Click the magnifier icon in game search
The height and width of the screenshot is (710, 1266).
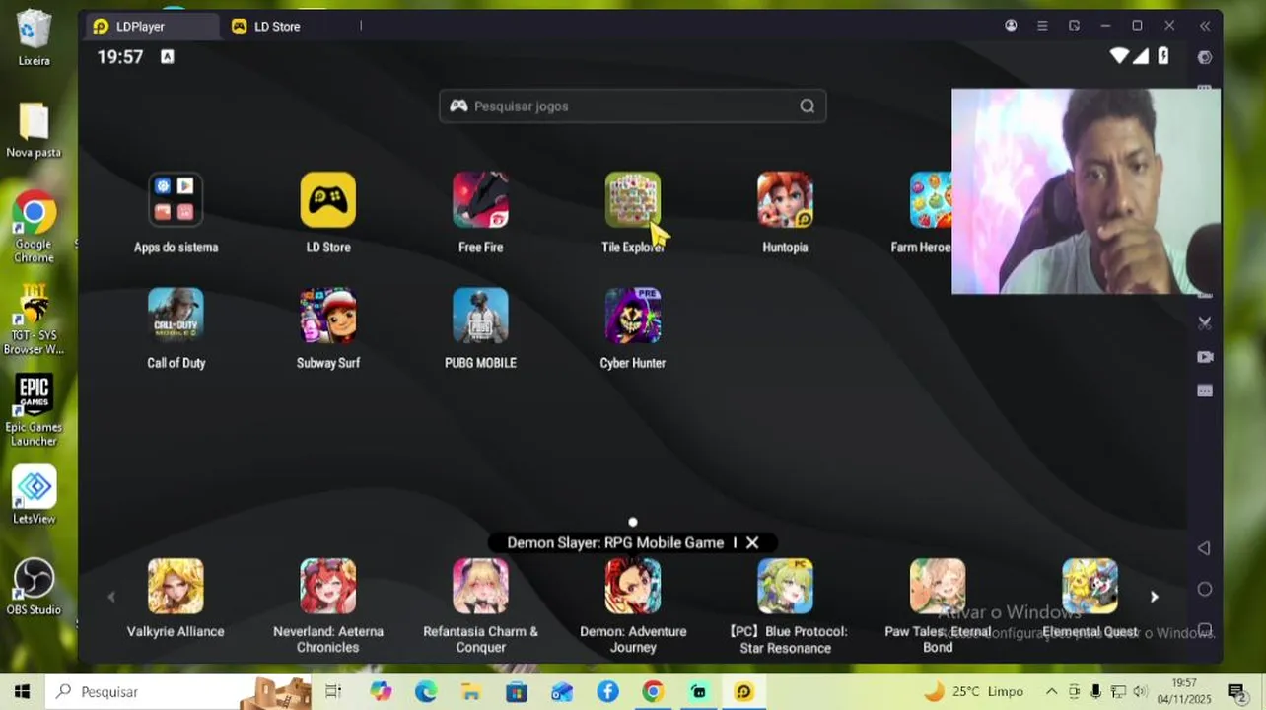(x=808, y=106)
